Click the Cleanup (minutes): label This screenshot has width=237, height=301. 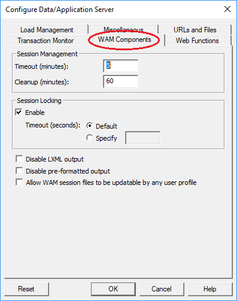coord(42,82)
